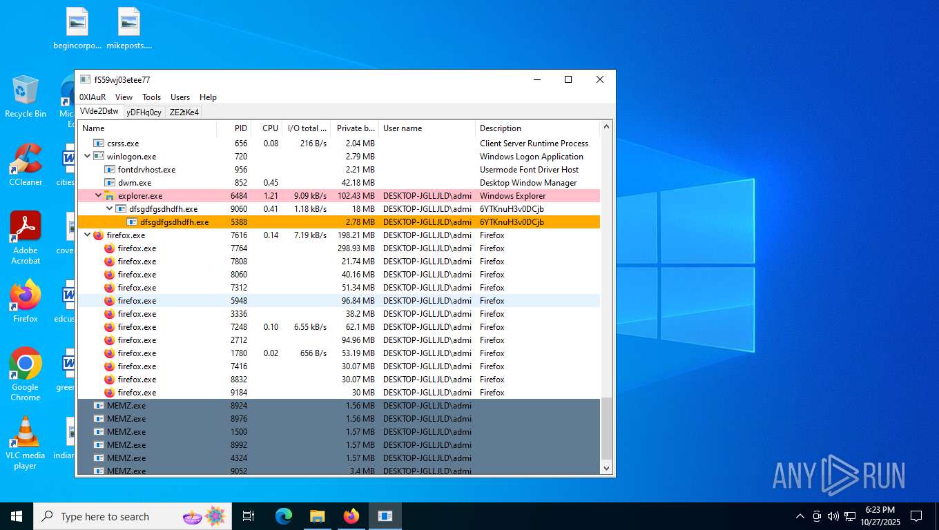The height and width of the screenshot is (530, 939).
Task: Open Firefox desktop shortcut
Action: tap(26, 302)
